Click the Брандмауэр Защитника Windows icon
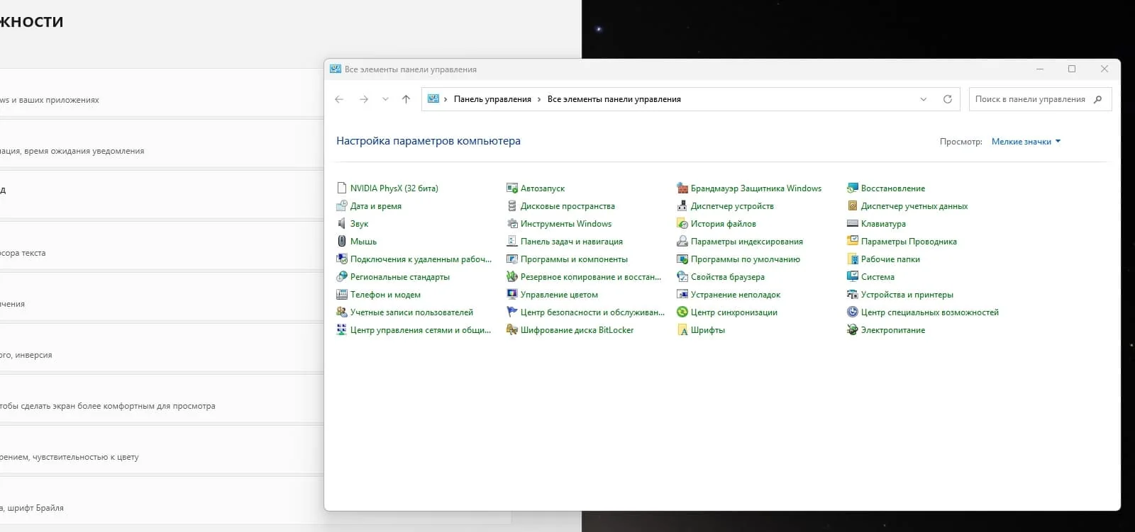The width and height of the screenshot is (1135, 532). pos(682,188)
